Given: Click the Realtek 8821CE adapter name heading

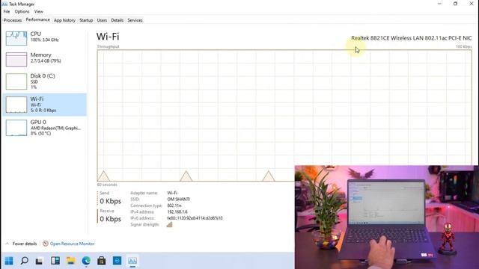Looking at the screenshot, I should [x=411, y=38].
